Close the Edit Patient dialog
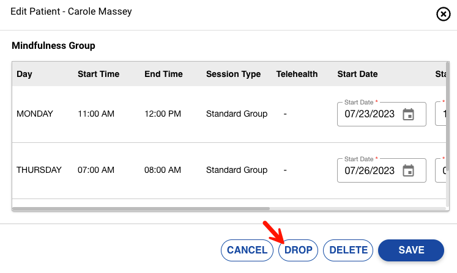The image size is (457, 273). coord(444,15)
